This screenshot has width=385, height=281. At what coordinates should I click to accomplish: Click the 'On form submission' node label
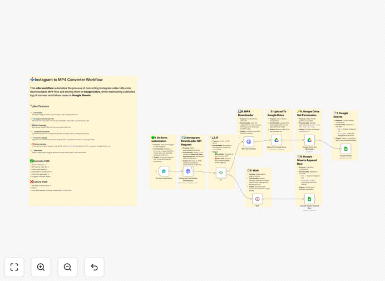[164, 178]
